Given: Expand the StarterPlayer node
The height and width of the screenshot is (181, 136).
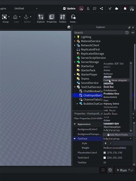Looking at the screenshot, I should [75, 74].
